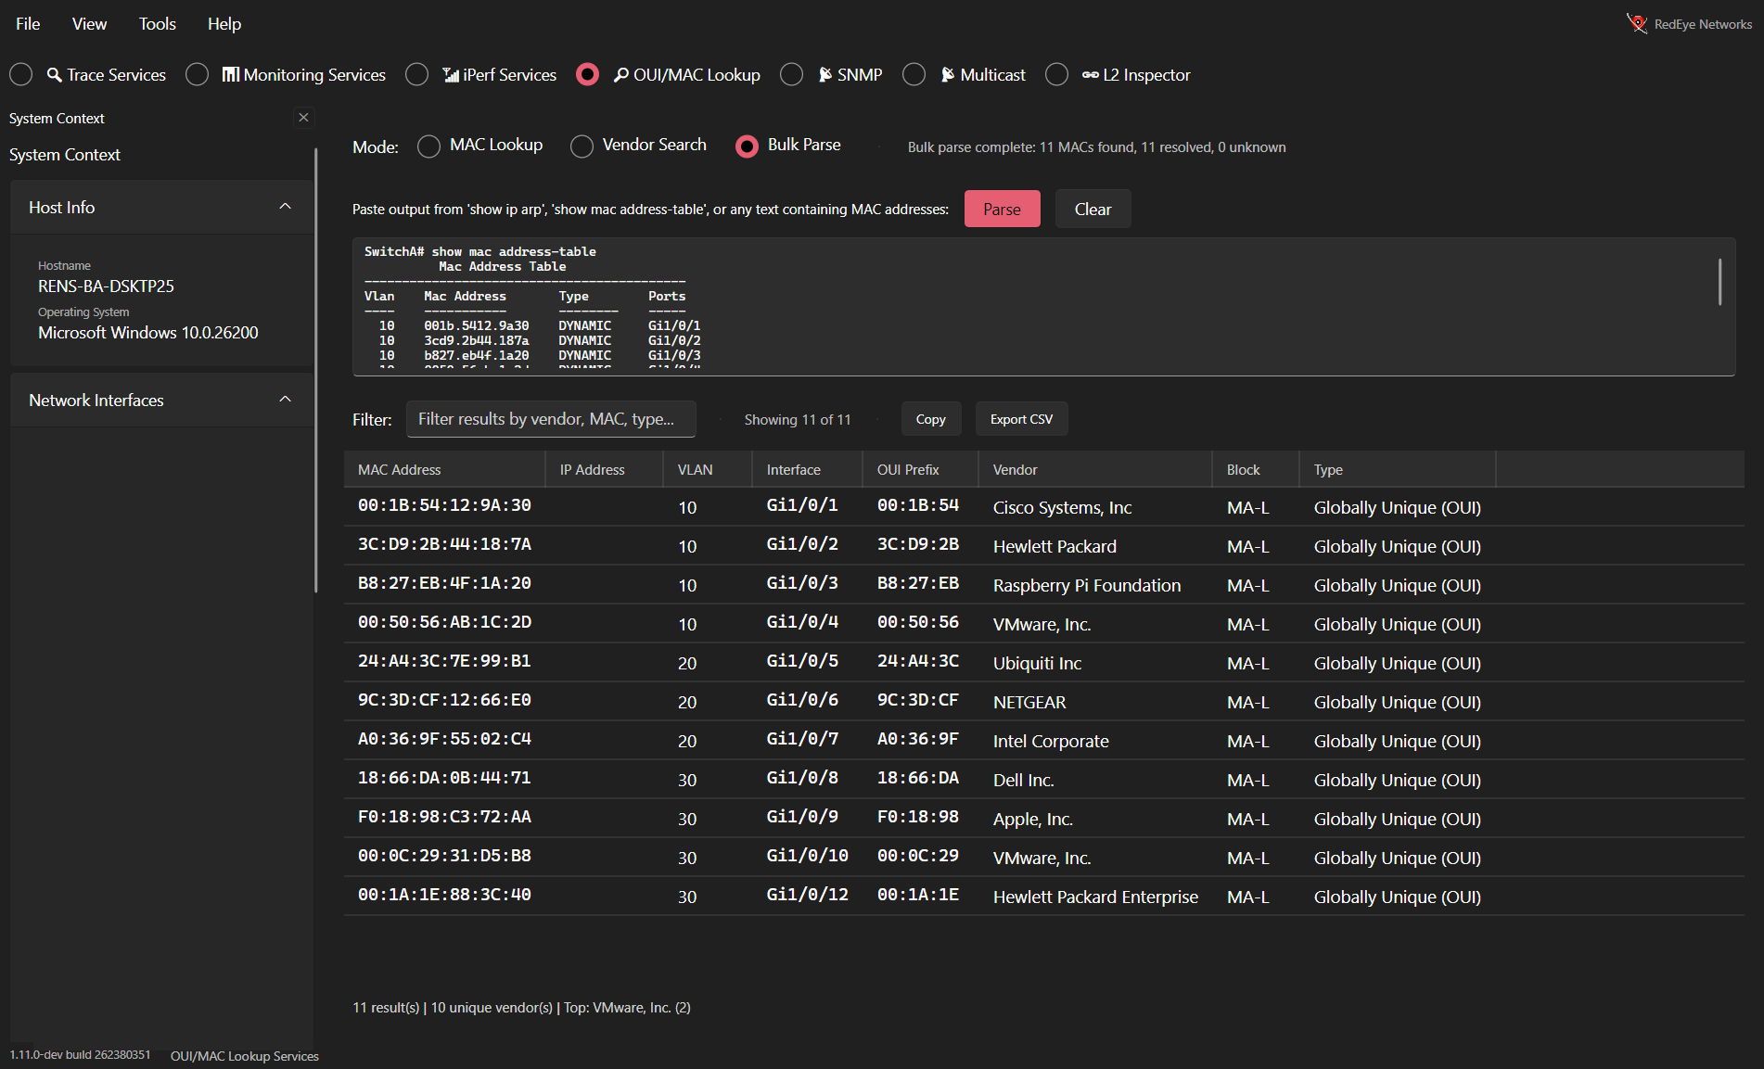Click the Multicast icon
1764x1069 pixels.
tap(947, 75)
